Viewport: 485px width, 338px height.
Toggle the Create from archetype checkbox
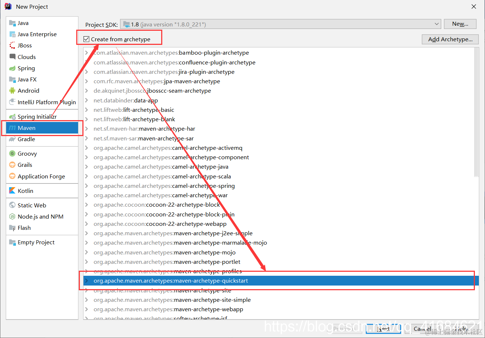86,39
